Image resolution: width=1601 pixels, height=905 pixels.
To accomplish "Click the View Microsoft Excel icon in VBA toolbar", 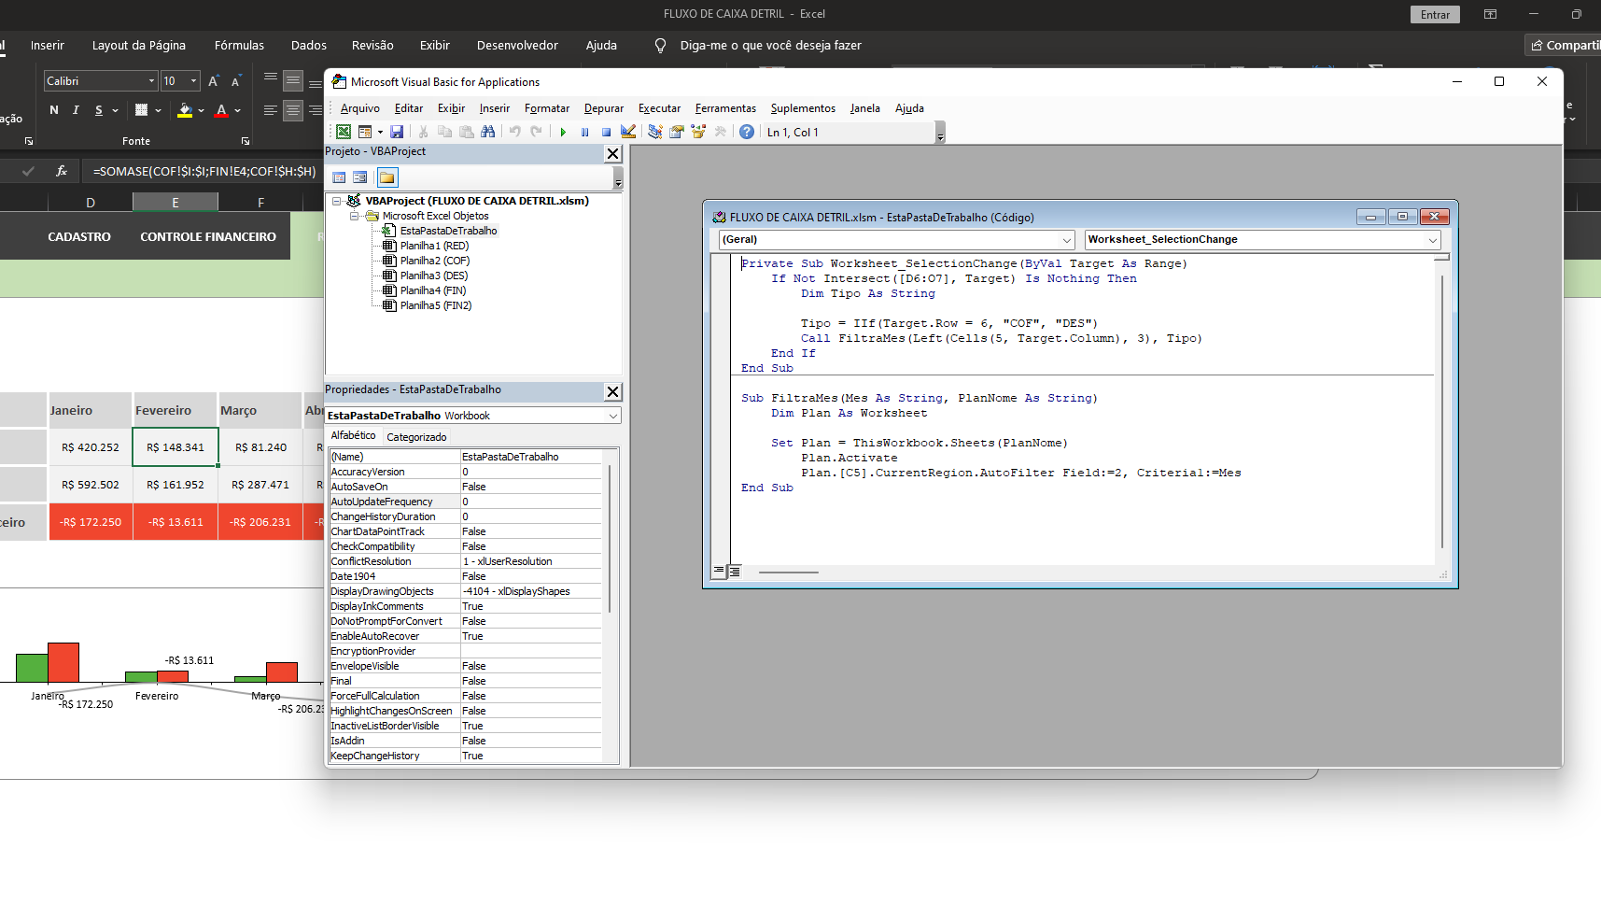I will click(344, 132).
